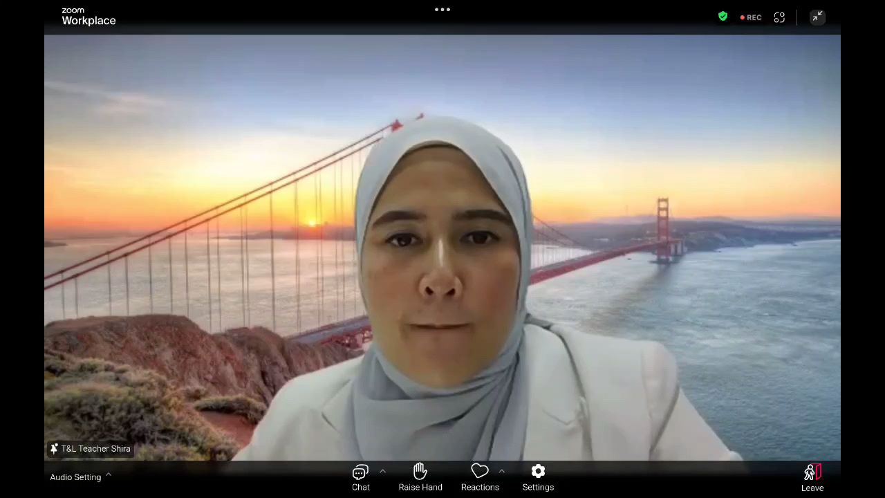Open meeting Settings gear
The width and height of the screenshot is (885, 498).
538,477
